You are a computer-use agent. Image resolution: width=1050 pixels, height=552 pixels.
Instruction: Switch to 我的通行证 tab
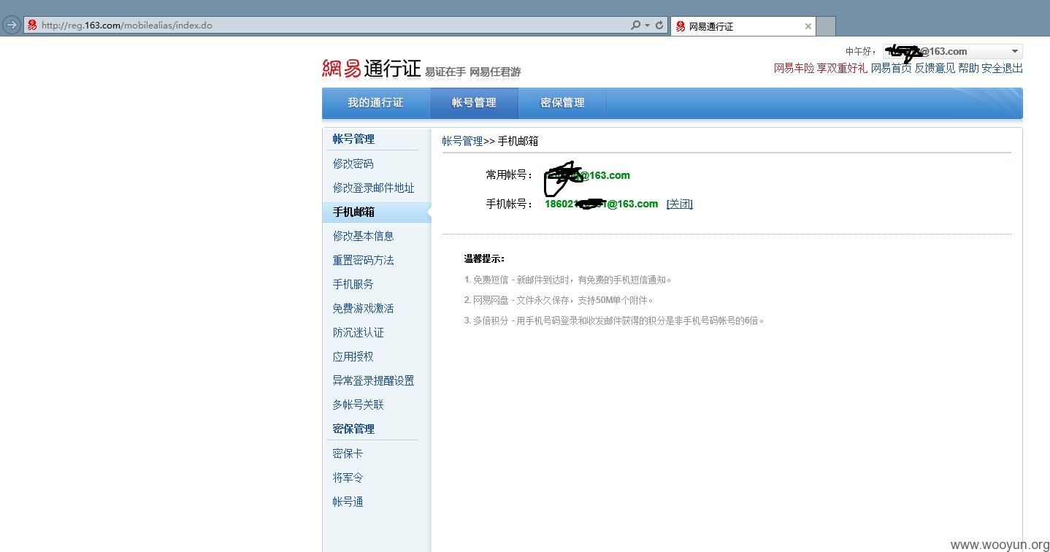click(x=375, y=103)
